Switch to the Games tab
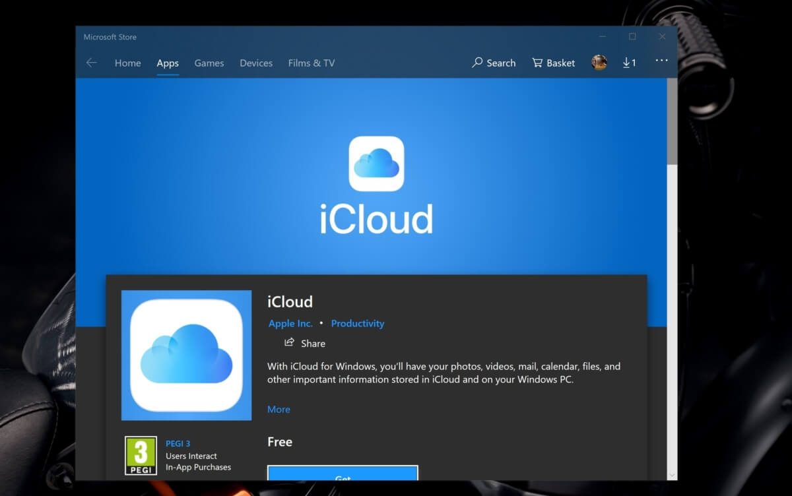Screen dimensions: 792x496 [x=209, y=63]
